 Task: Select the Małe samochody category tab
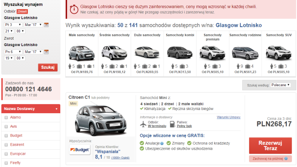[82, 53]
